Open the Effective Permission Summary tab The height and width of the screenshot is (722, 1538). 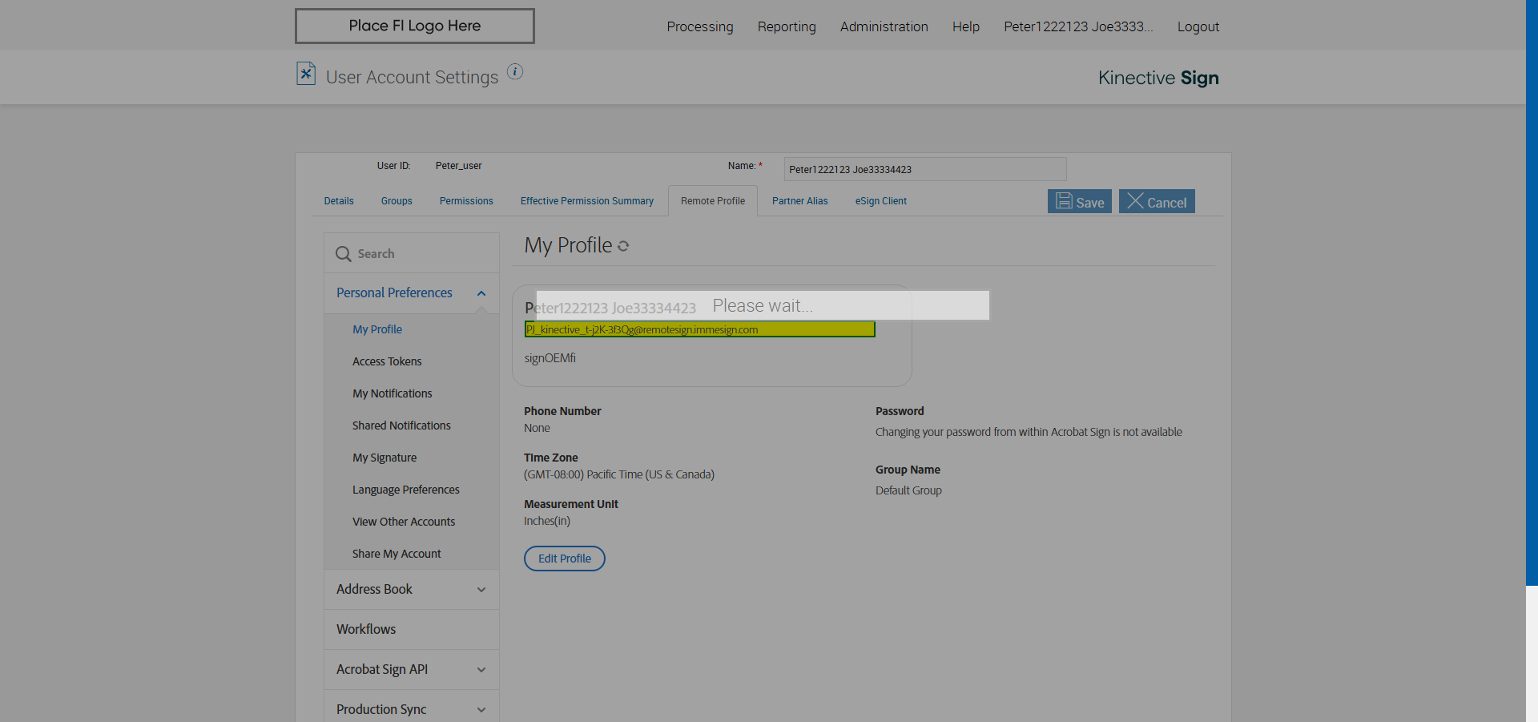point(587,201)
